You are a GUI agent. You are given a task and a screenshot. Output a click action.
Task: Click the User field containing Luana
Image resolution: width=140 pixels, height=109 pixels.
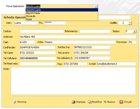(x=26, y=23)
